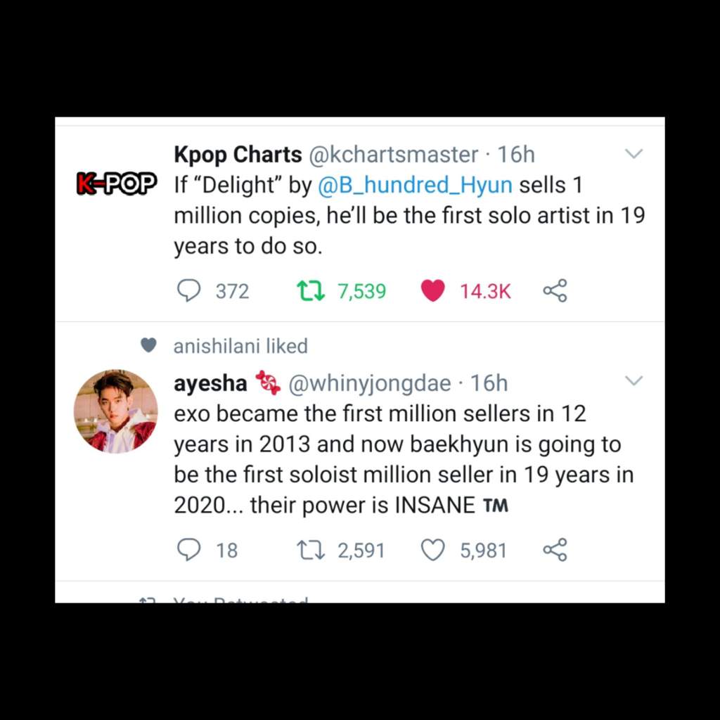Screen dimensions: 720x720
Task: Open the Kpop Charts tweet text
Action: 408,217
